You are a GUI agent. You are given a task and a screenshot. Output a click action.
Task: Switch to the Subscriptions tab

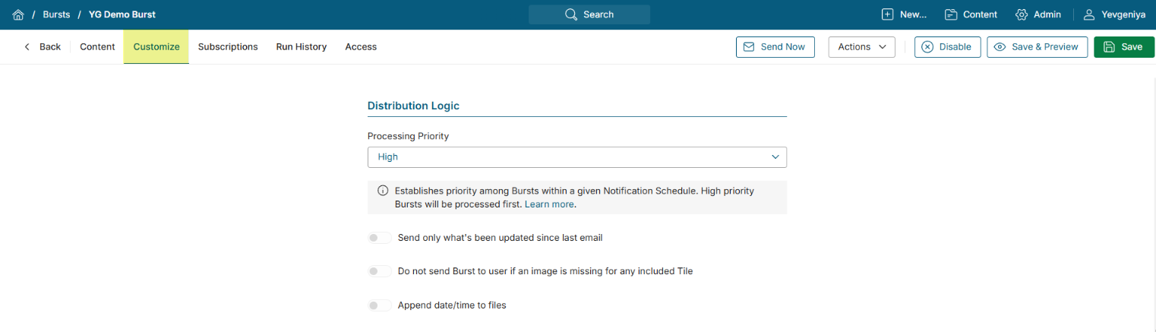pos(228,47)
